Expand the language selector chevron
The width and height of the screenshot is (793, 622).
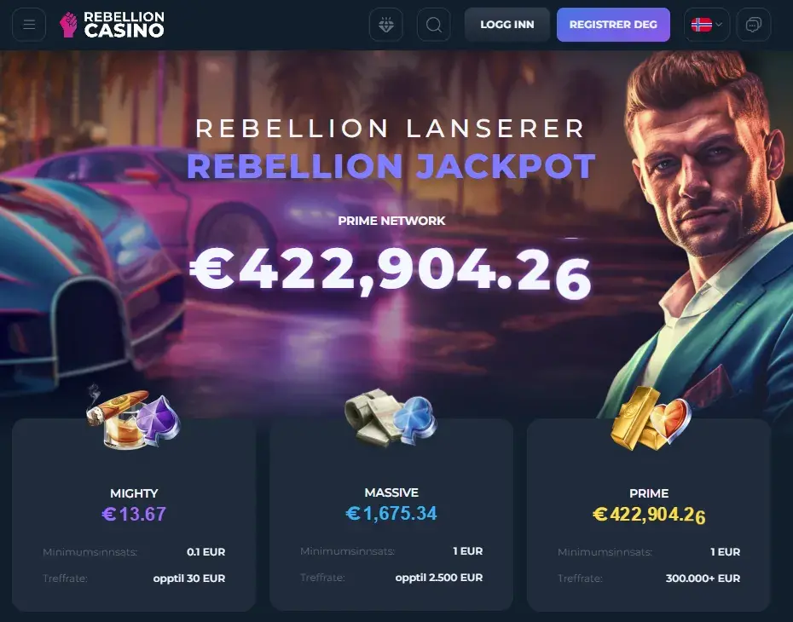point(719,24)
